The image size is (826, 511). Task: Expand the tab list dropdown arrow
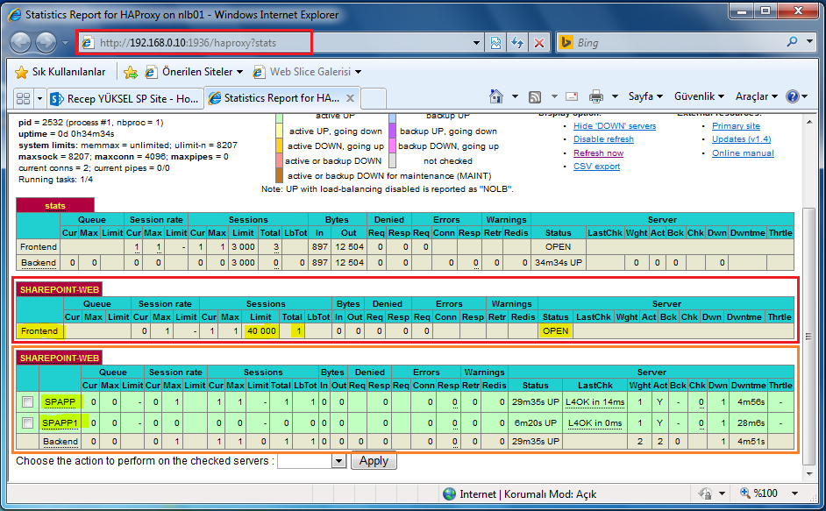tap(39, 98)
